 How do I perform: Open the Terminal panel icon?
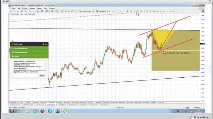tap(73, 11)
